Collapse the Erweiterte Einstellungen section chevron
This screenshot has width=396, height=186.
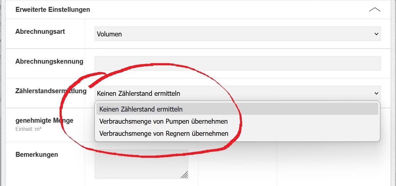point(374,10)
